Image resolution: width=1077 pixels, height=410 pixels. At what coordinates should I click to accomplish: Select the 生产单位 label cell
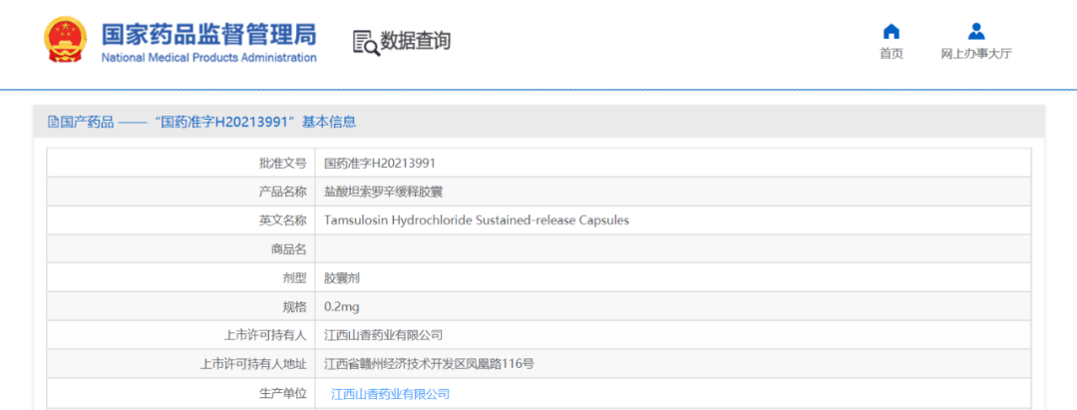pos(180,393)
